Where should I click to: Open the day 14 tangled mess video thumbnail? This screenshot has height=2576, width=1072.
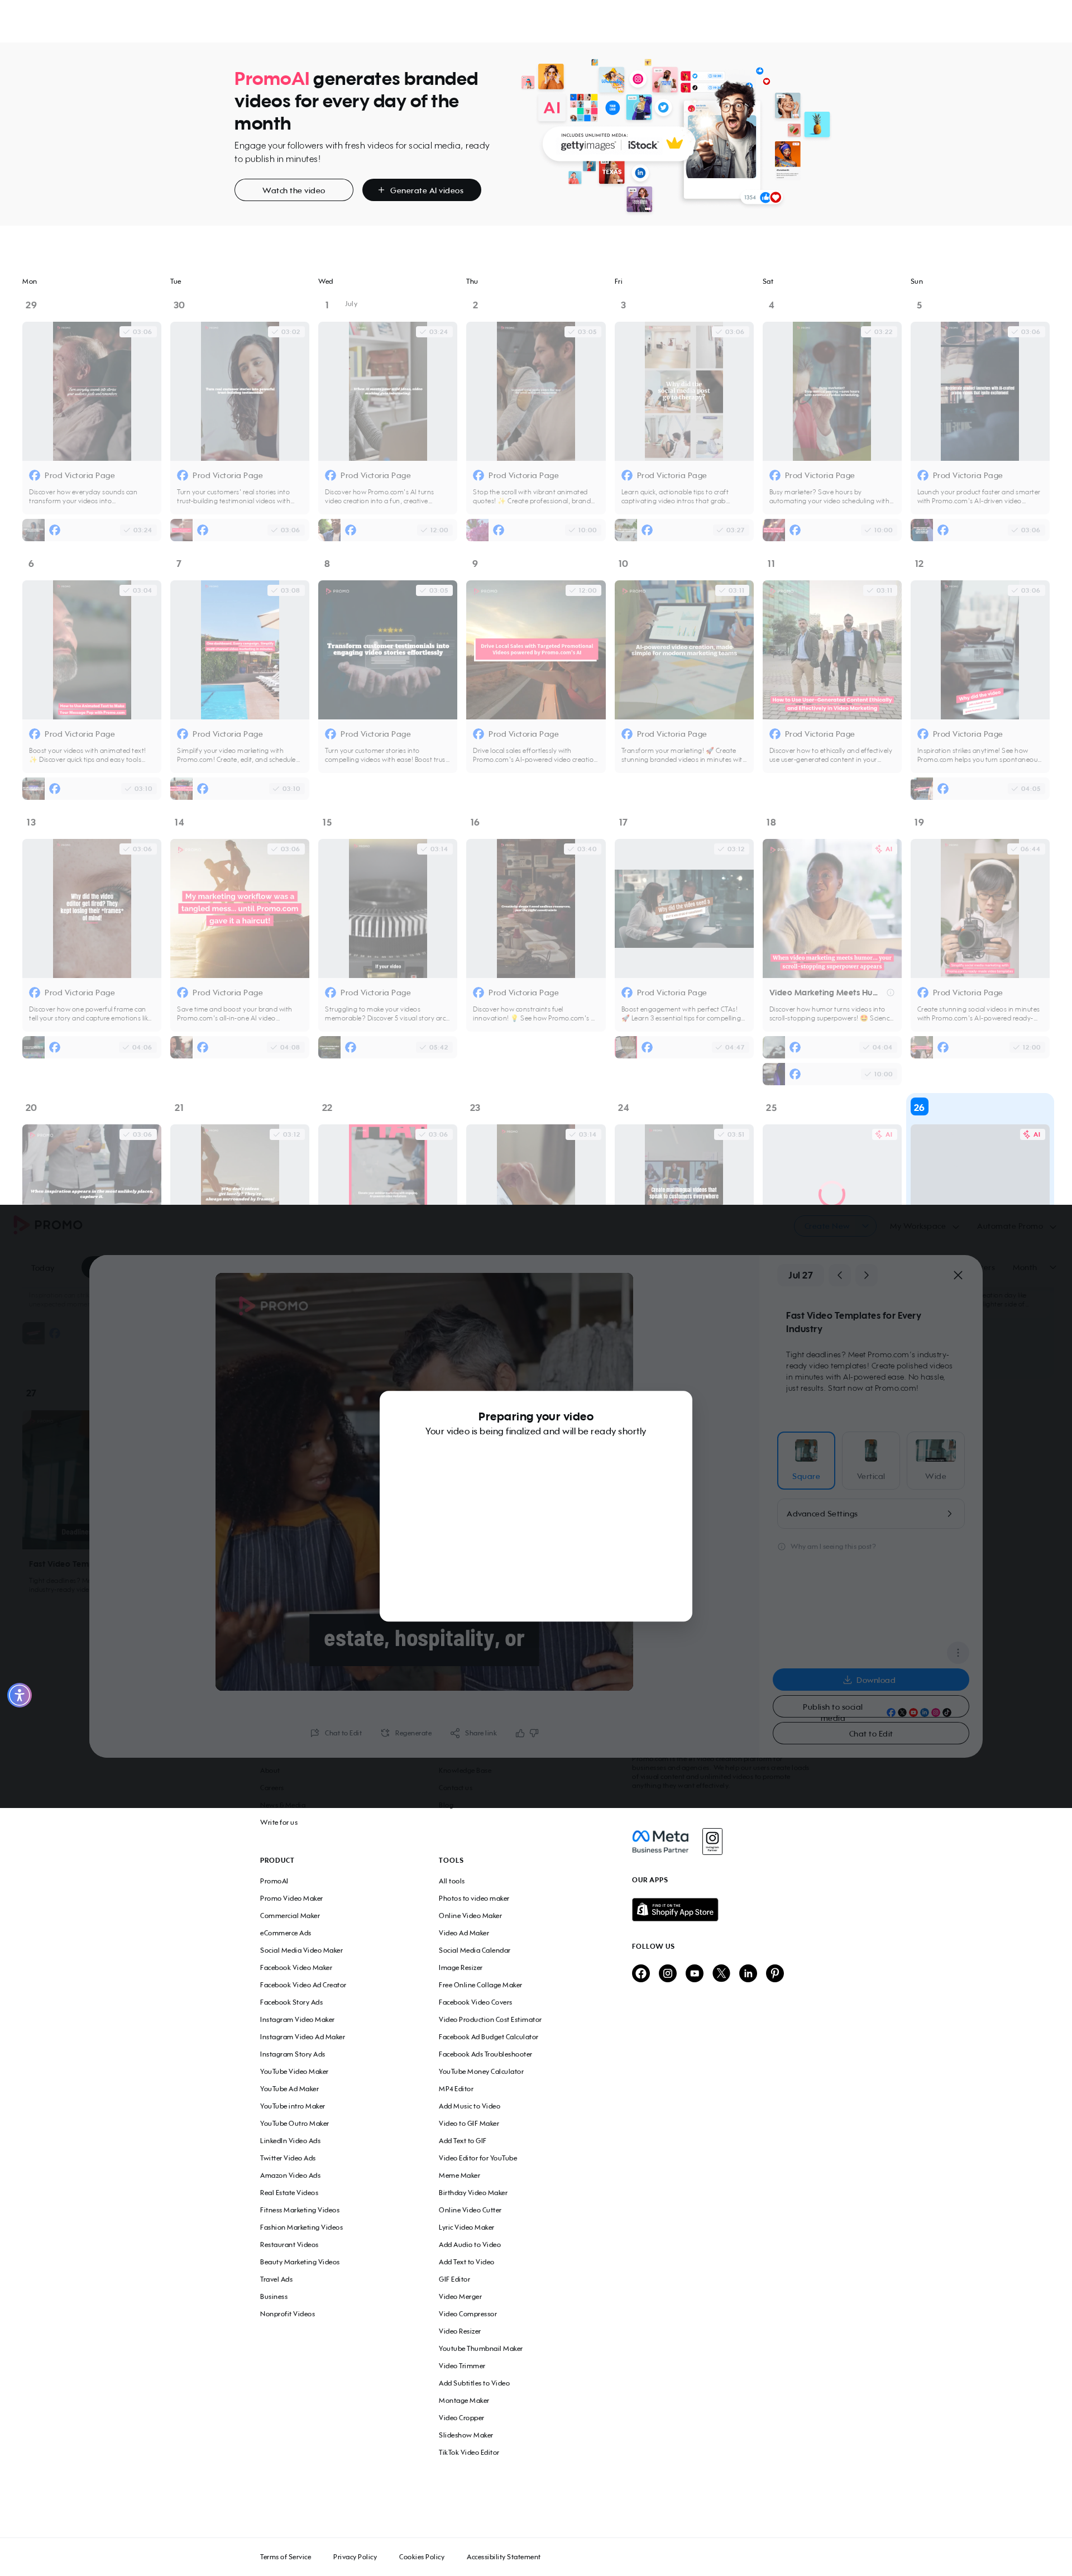point(240,908)
